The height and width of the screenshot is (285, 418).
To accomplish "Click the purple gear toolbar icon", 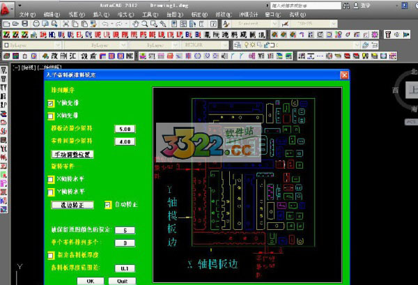I will [375, 35].
